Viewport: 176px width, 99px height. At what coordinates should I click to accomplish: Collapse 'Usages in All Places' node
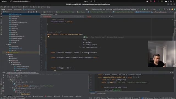coord(6,76)
